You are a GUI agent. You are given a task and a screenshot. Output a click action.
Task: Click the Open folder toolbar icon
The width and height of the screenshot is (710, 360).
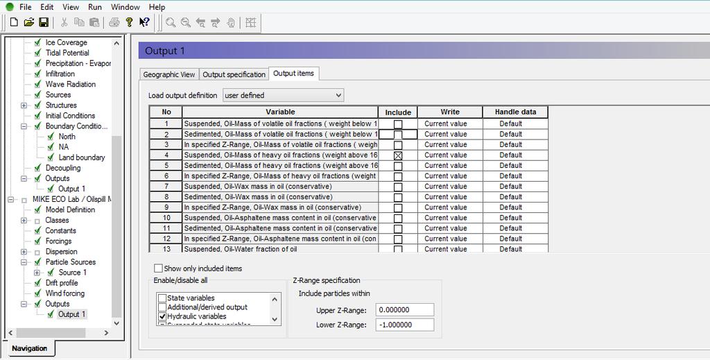click(x=29, y=22)
